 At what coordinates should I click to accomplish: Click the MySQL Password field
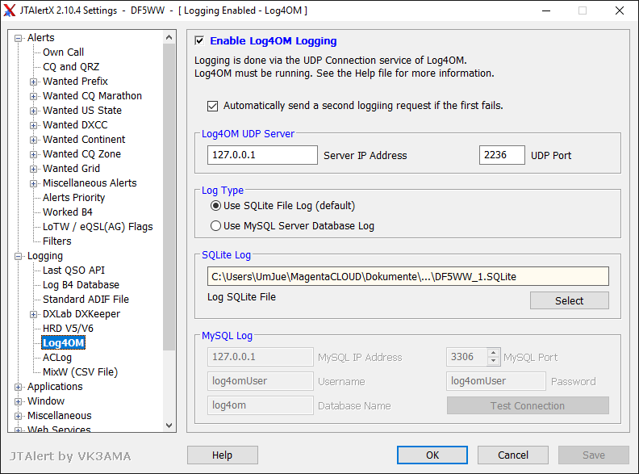pyautogui.click(x=496, y=381)
